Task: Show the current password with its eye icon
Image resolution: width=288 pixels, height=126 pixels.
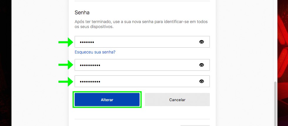Action: point(201,42)
